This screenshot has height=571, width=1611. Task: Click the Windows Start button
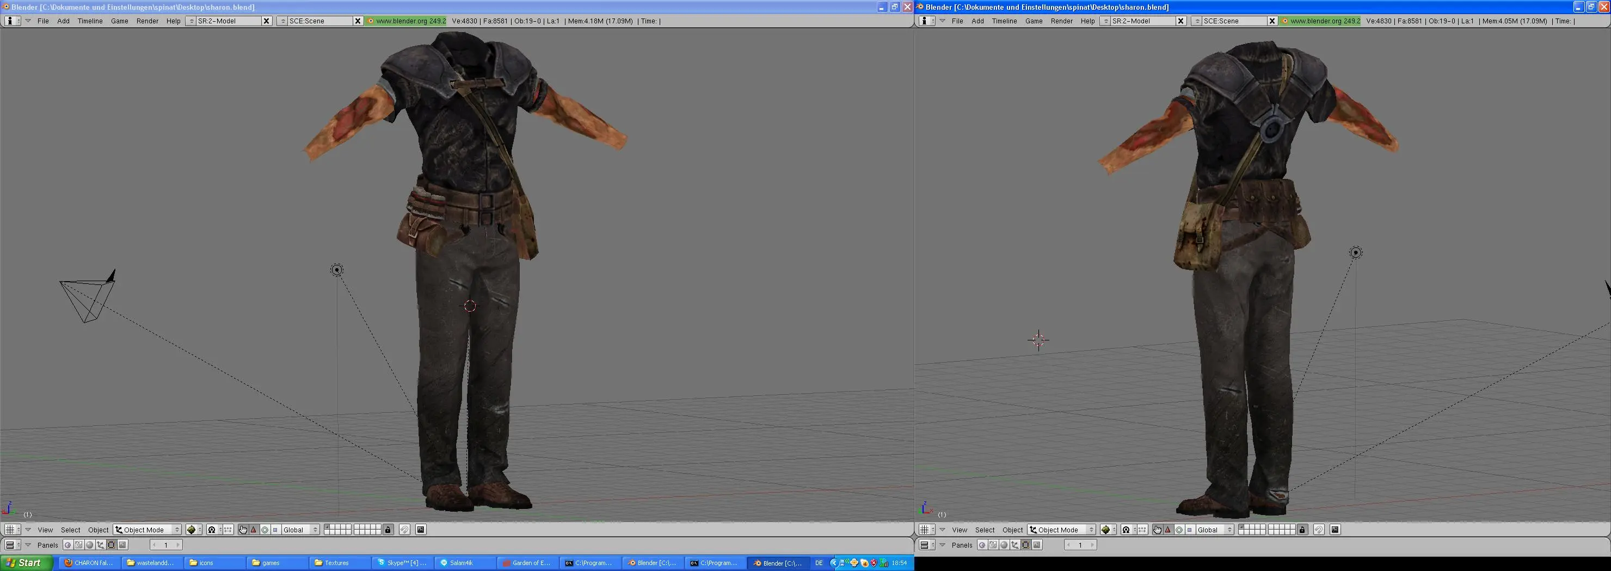coord(26,563)
